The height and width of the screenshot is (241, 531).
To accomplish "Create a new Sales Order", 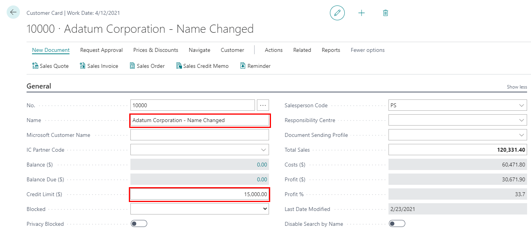I will [147, 66].
